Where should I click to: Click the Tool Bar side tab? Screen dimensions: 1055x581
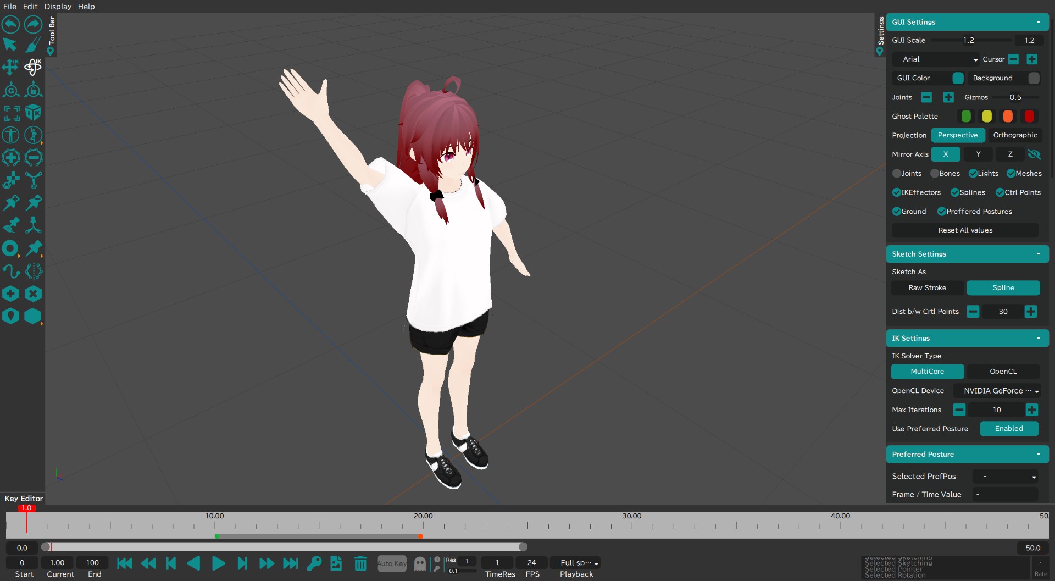tap(51, 35)
